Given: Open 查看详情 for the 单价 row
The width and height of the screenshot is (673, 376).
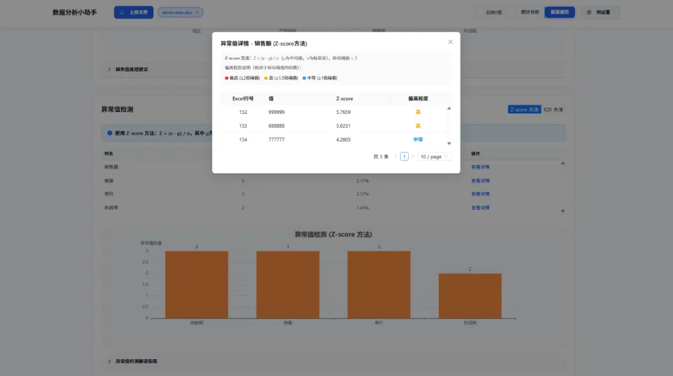Looking at the screenshot, I should (480, 194).
